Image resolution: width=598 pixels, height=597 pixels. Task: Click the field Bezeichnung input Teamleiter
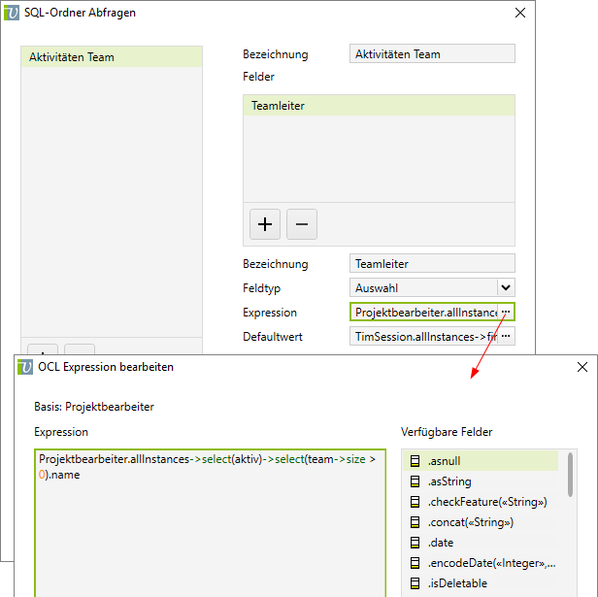431,264
